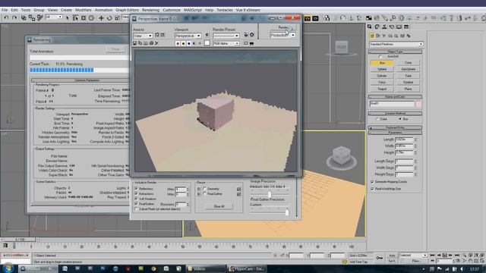The image size is (486, 273).
Task: Select the Geometry category icon
Action: coord(372,36)
